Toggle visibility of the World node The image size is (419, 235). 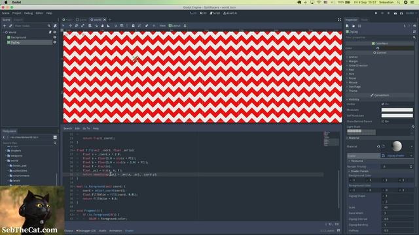click(x=55, y=32)
